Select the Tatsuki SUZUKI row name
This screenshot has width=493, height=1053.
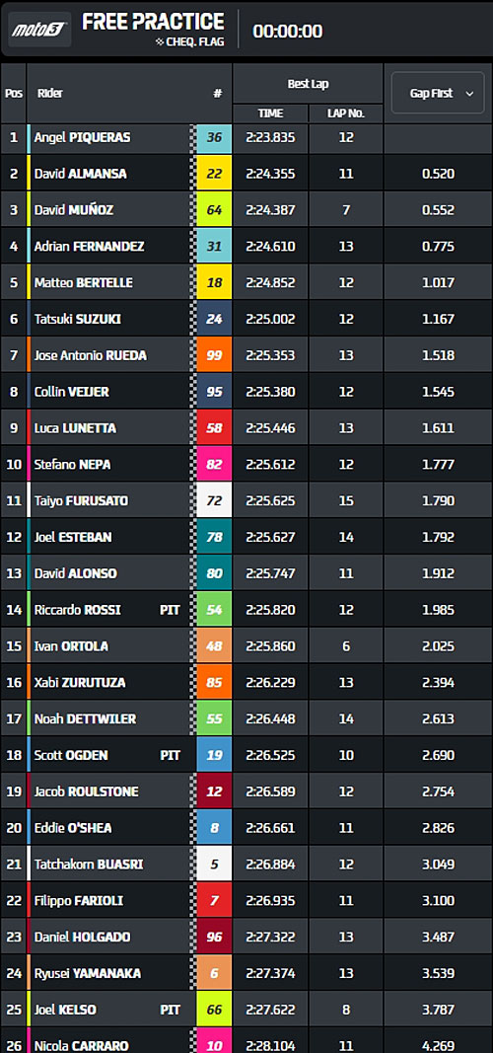(78, 319)
